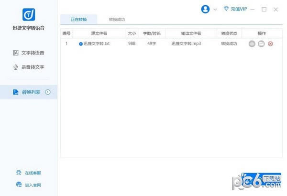Click the 转换列表 count badge
This screenshot has width=287, height=196.
[48, 92]
